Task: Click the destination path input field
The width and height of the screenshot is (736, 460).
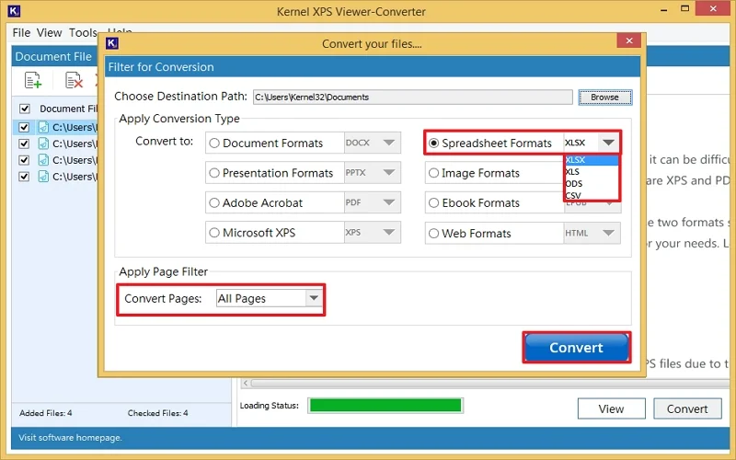Action: click(412, 98)
